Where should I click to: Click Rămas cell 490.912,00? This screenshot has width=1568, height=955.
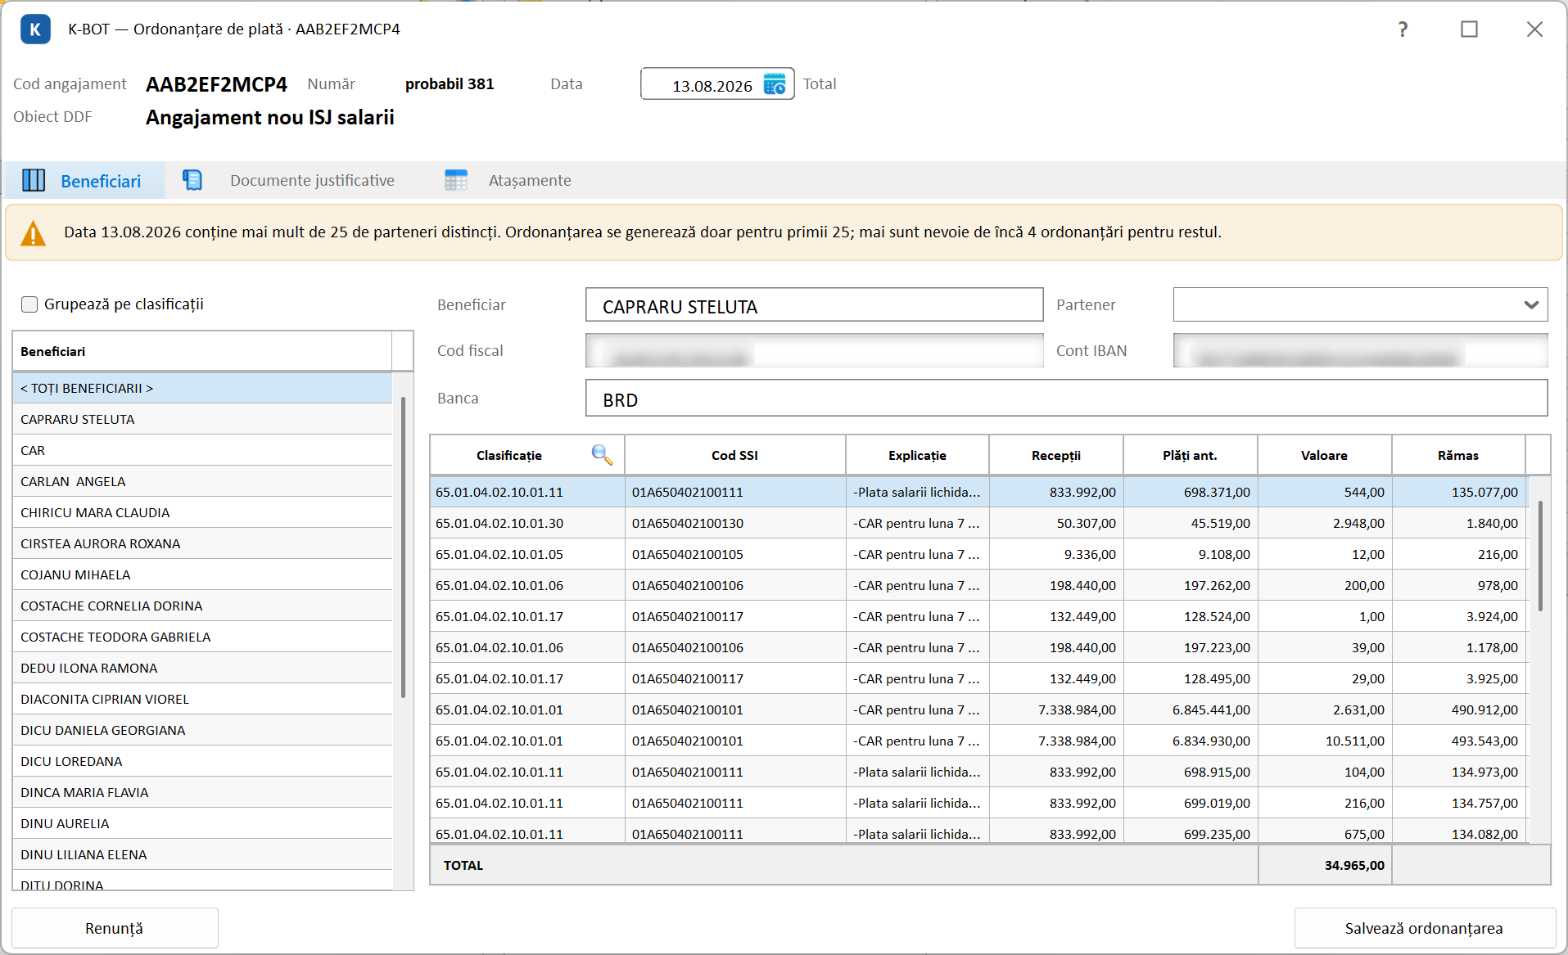[1458, 709]
